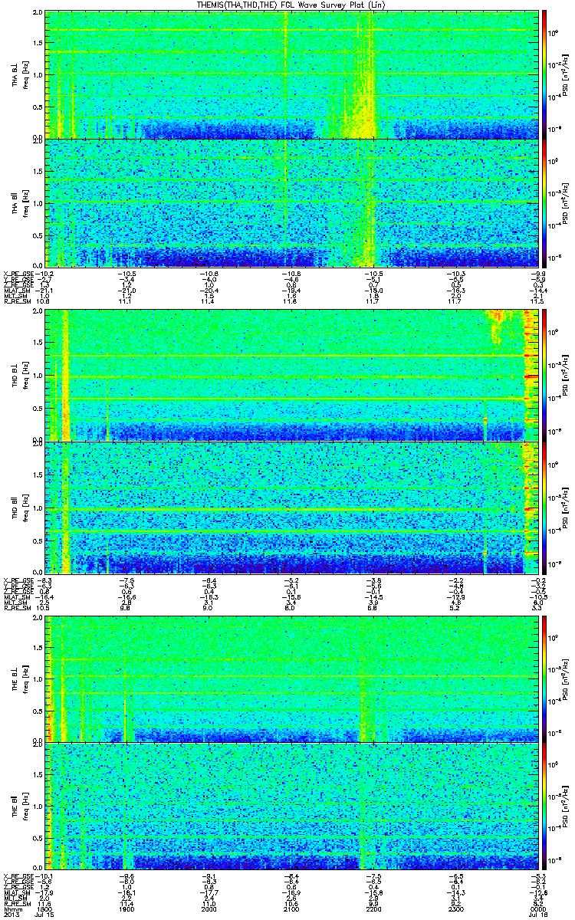
Task: Click the 1900 time tick label
Action: pyautogui.click(x=127, y=908)
